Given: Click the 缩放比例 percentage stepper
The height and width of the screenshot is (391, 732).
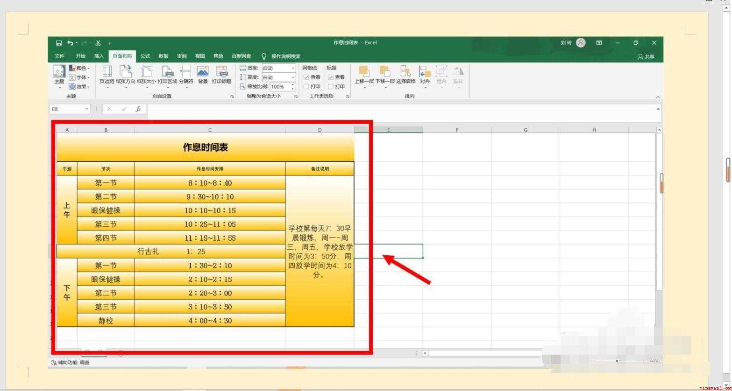Looking at the screenshot, I should [293, 87].
